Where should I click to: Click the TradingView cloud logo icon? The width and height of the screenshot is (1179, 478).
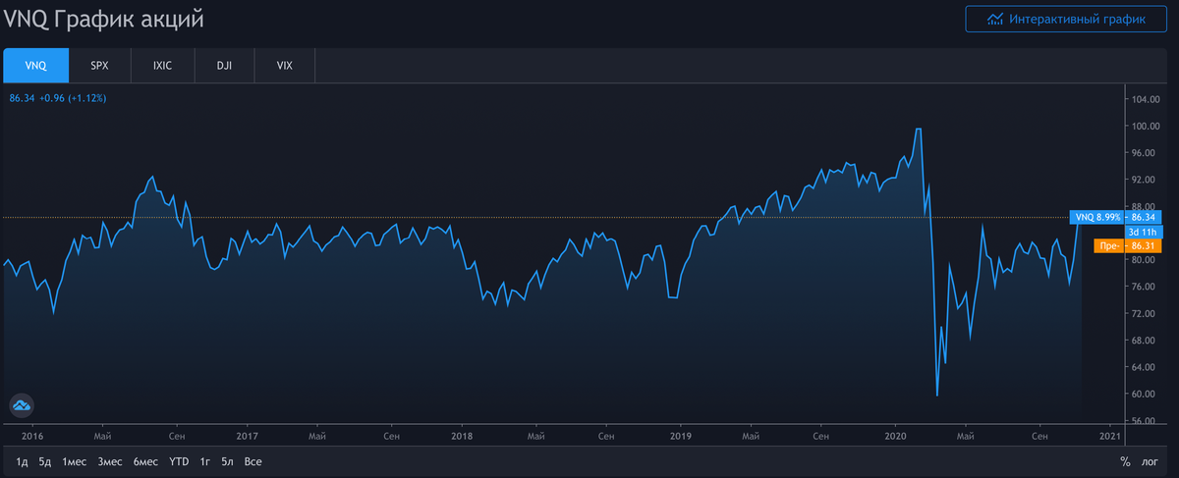coord(22,404)
